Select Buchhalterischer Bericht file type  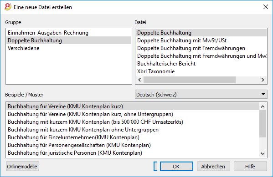coord(201,64)
